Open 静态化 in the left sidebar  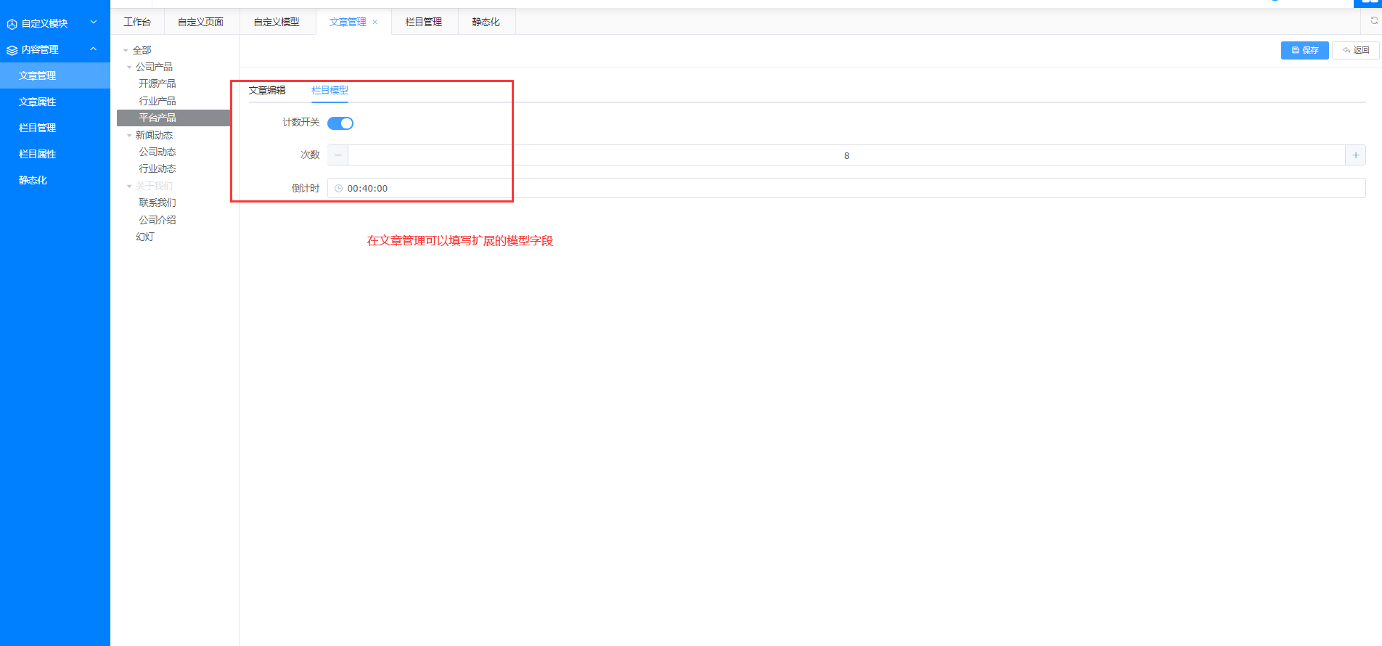point(33,180)
